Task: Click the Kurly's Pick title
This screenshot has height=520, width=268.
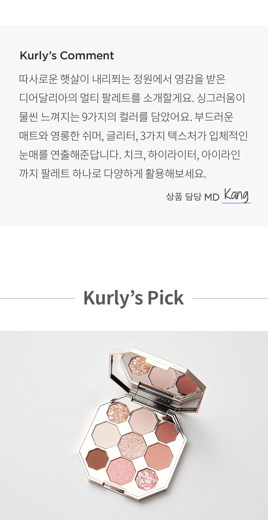Action: (134, 298)
